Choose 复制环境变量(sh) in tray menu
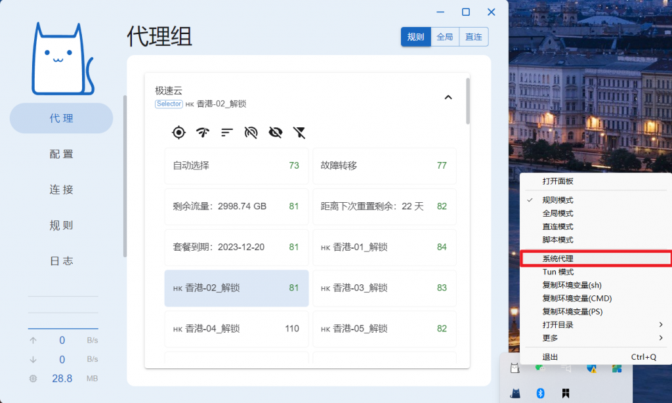Image resolution: width=672 pixels, height=403 pixels. [596, 286]
